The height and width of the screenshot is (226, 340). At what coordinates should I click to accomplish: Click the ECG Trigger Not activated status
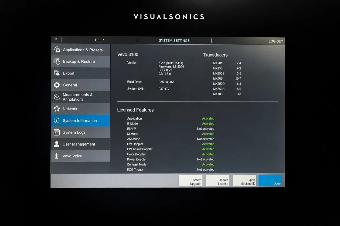point(206,170)
